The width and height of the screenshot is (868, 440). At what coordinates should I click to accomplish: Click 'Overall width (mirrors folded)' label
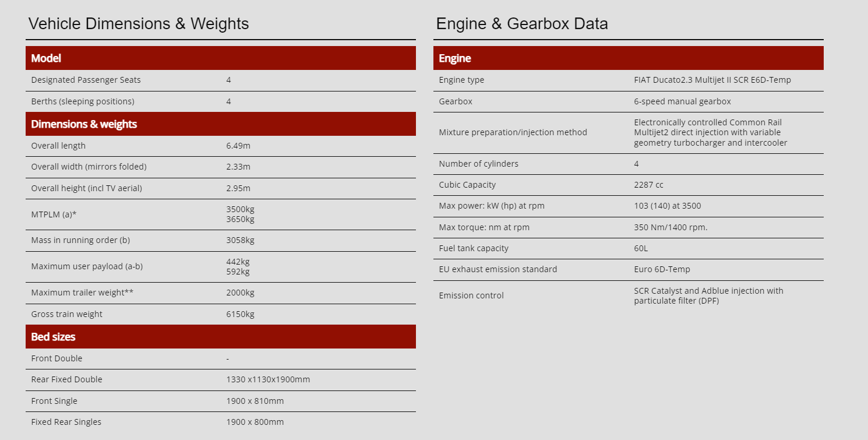pos(89,167)
